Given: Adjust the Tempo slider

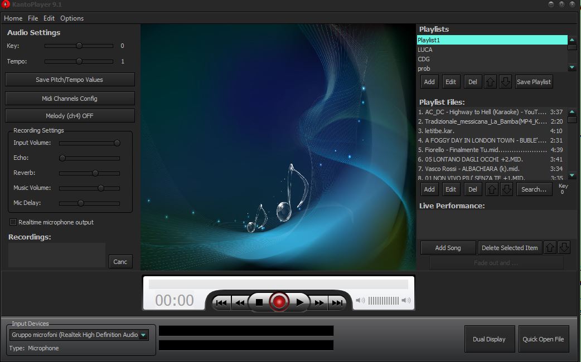Looking at the screenshot, I should click(x=79, y=61).
